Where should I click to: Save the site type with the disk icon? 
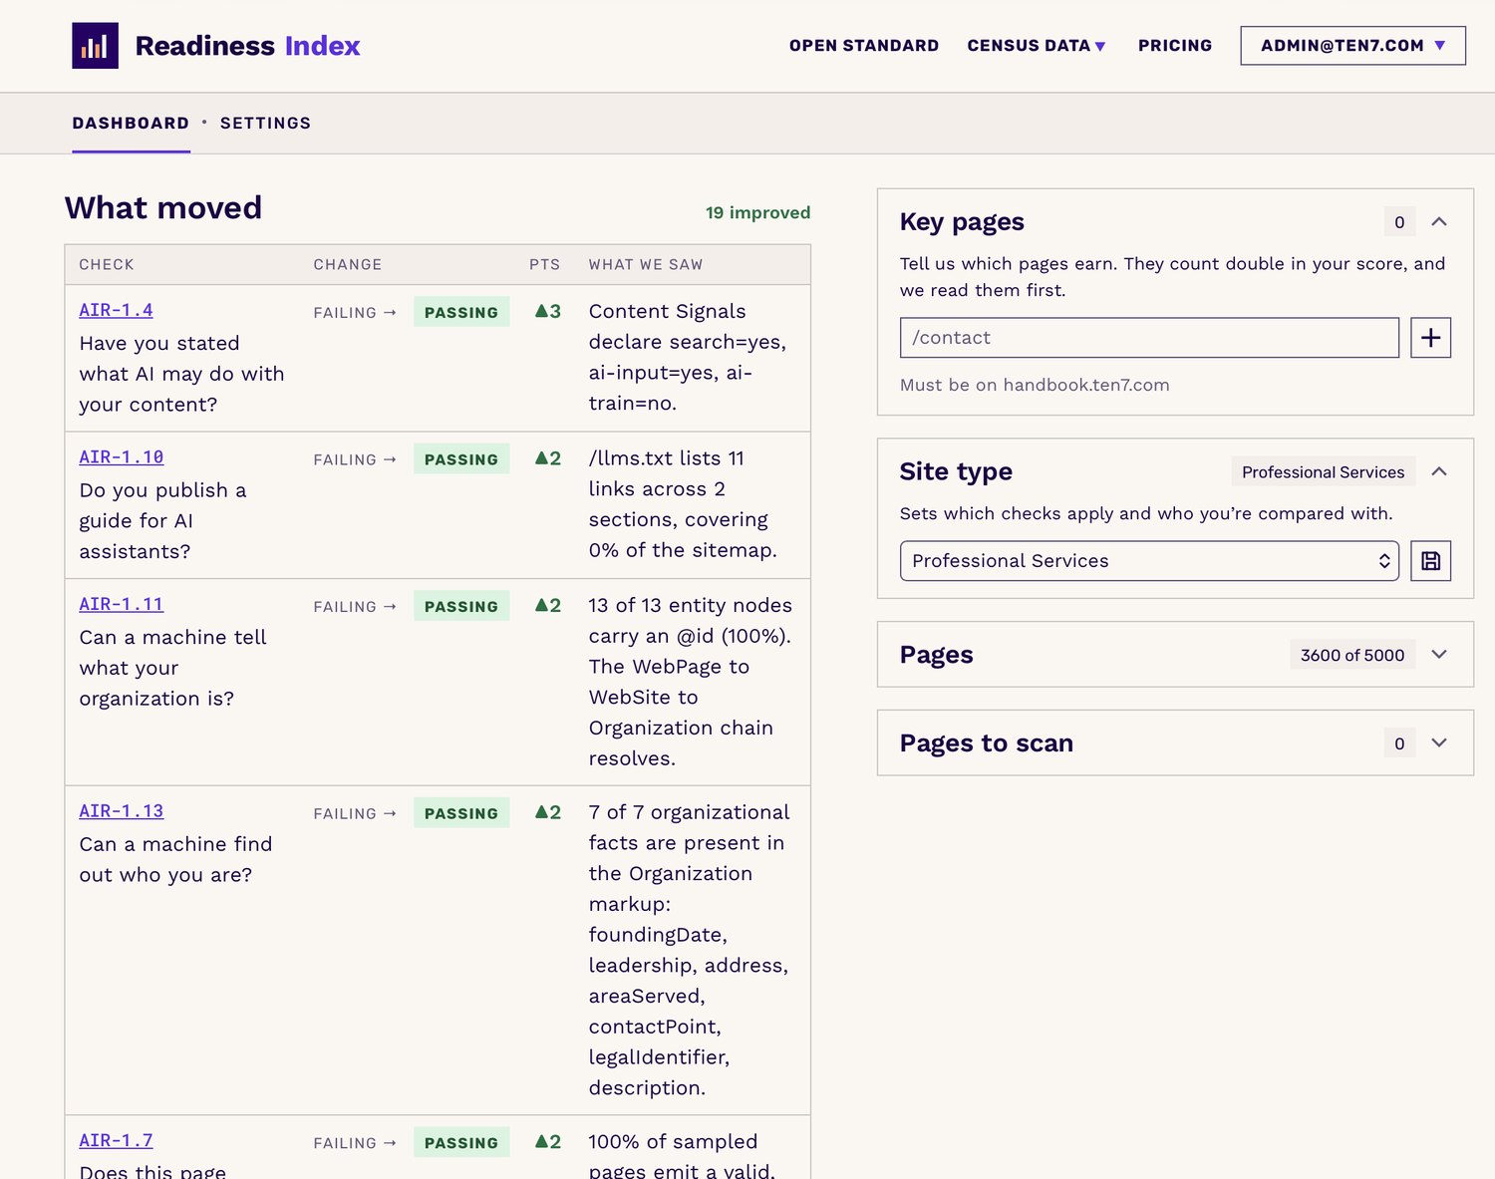pos(1430,561)
